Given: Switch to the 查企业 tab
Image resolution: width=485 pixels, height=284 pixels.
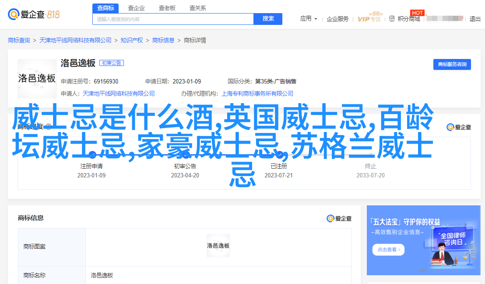Looking at the screenshot, I should (x=136, y=8).
